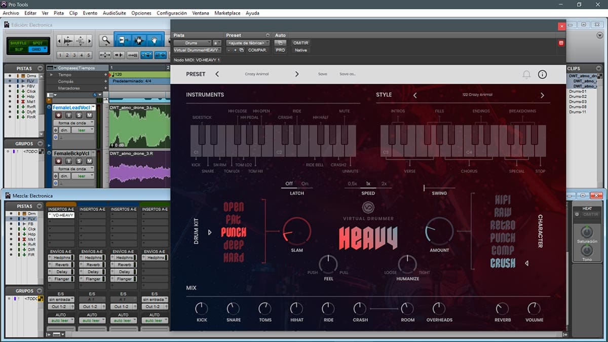The image size is (608, 342).
Task: Open the Drums track selector dropdown
Action: (193, 43)
